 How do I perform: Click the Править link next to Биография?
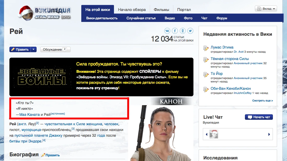53,155
